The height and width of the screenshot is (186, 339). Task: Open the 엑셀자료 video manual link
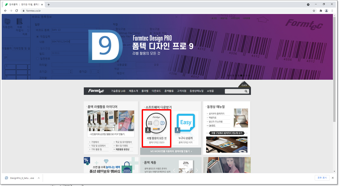pyautogui.click(x=212, y=118)
